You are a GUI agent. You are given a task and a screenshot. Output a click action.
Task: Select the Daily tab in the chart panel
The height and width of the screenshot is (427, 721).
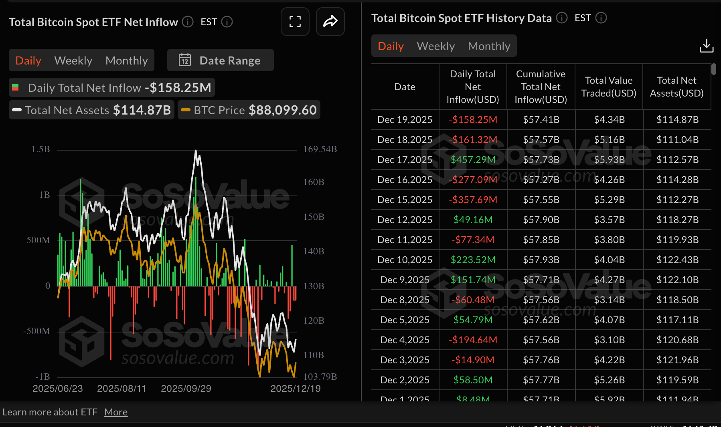point(28,60)
